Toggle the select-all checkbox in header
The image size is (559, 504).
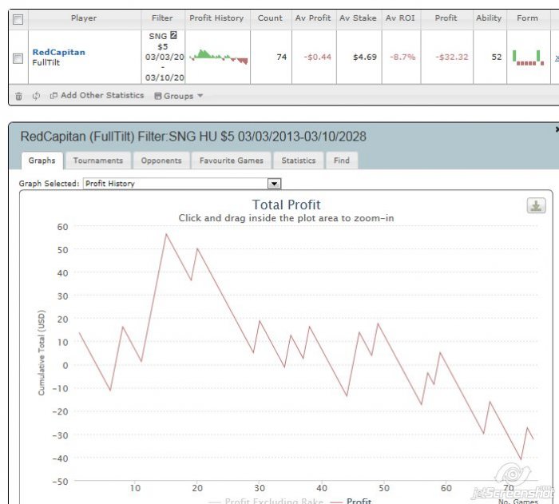18,18
